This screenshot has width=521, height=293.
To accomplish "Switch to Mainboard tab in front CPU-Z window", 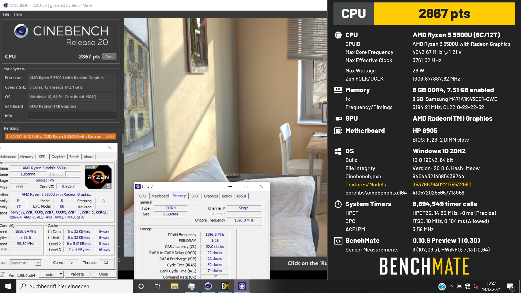I will pos(160,196).
